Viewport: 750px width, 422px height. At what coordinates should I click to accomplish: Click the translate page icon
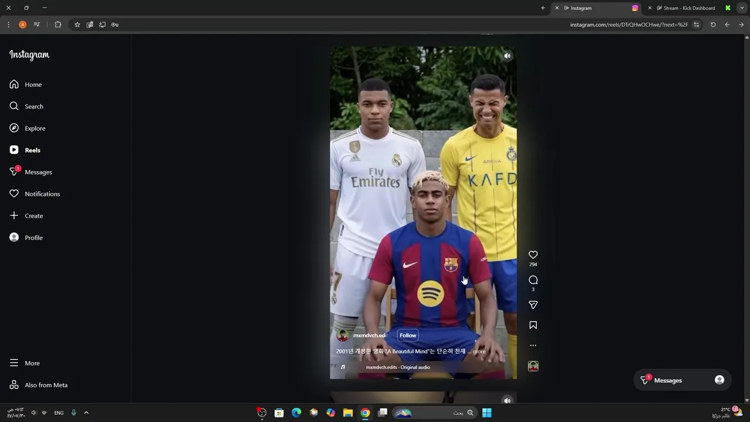[x=90, y=25]
